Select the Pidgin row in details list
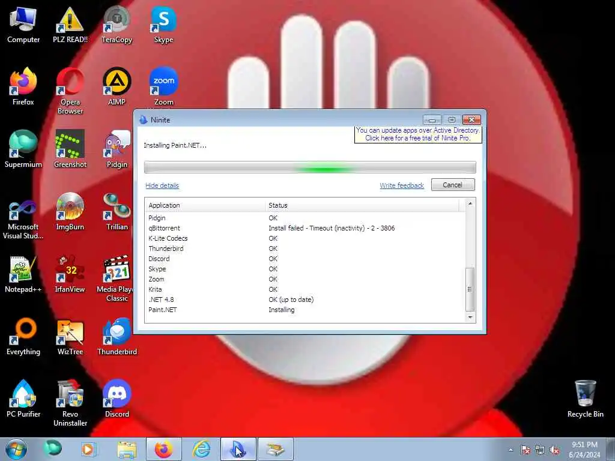The height and width of the screenshot is (461, 615). click(x=304, y=218)
